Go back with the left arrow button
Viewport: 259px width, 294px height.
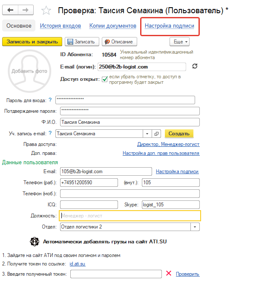tap(10, 10)
